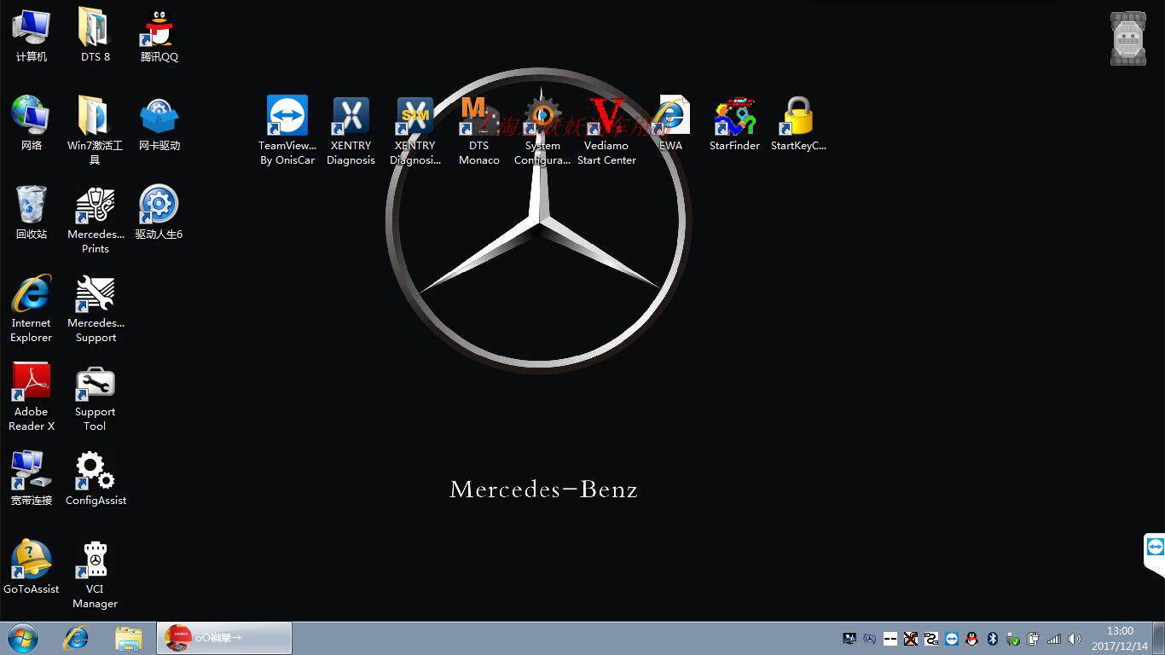Image resolution: width=1165 pixels, height=655 pixels.
Task: Click the multiplexer gadget icon in the top-right corner
Action: (1128, 38)
